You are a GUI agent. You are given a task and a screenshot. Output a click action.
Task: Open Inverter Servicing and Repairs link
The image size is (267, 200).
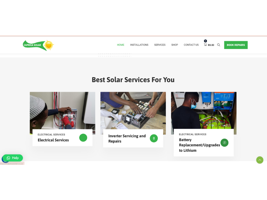point(127,139)
